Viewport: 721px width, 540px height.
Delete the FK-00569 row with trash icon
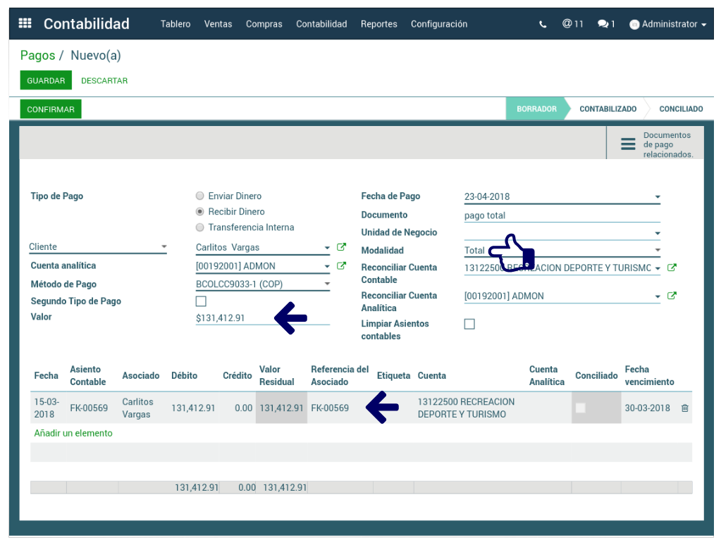click(x=684, y=408)
